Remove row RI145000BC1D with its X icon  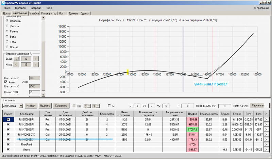(x=266, y=135)
